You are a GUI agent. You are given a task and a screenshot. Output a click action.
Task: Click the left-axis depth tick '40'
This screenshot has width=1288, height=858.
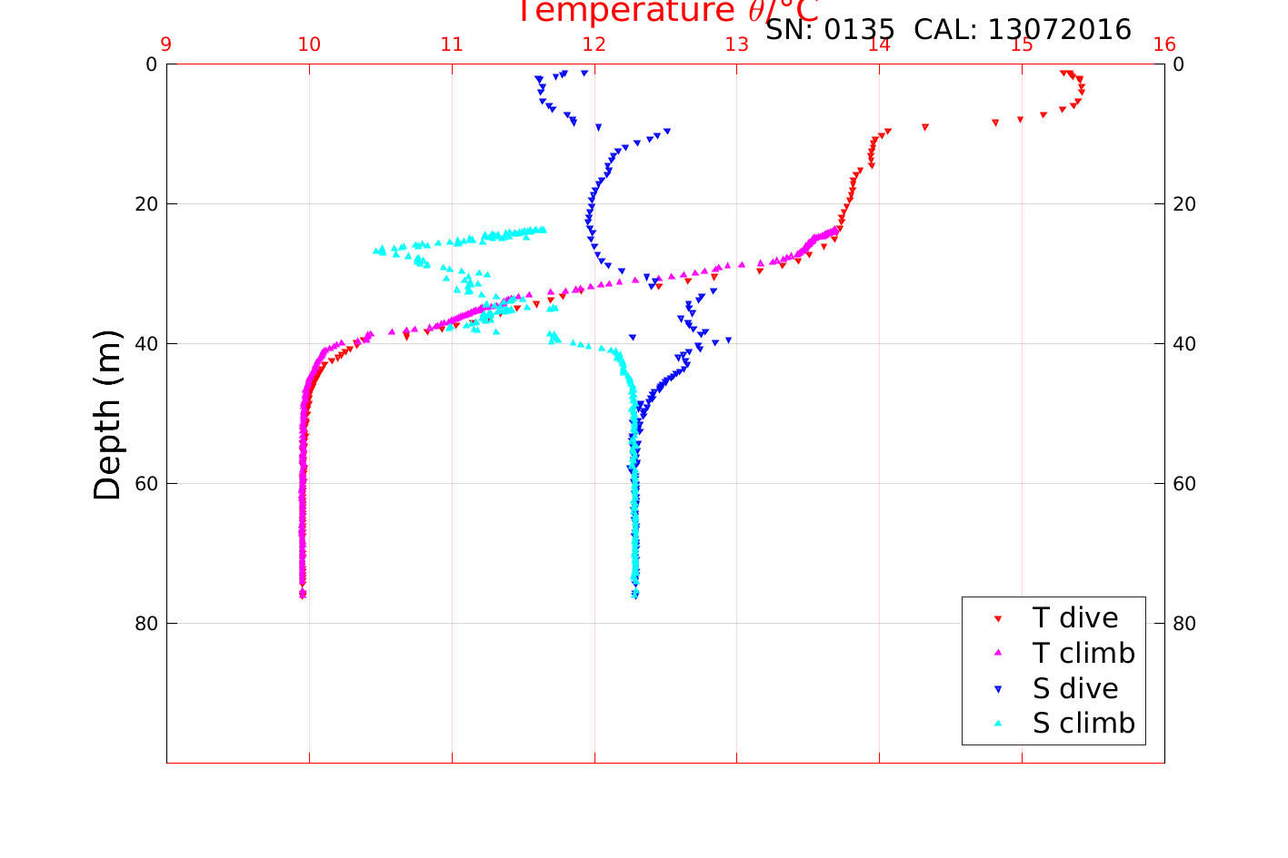click(x=145, y=343)
